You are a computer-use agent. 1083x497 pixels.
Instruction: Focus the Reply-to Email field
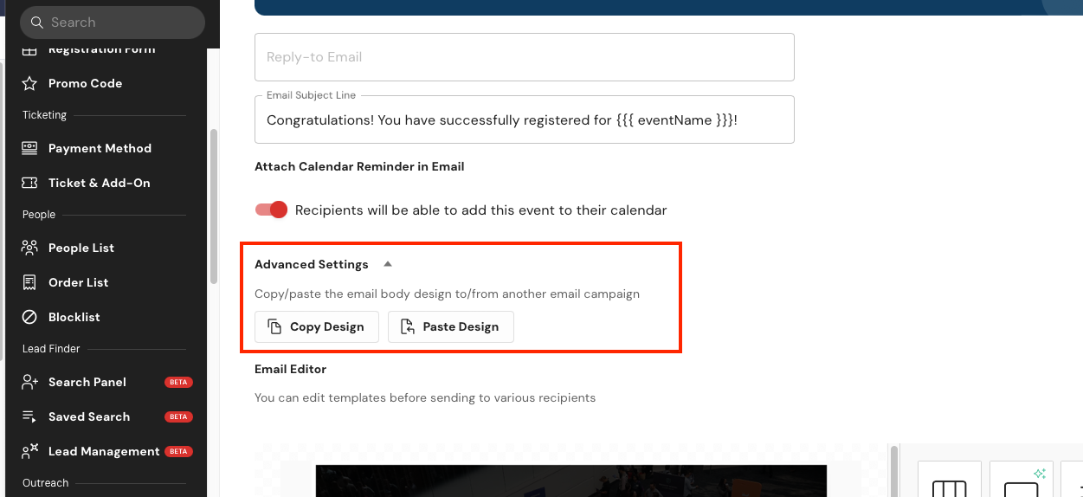tap(525, 57)
